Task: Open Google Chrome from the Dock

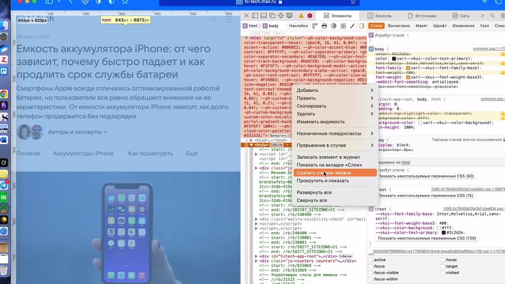Action: tap(4, 94)
